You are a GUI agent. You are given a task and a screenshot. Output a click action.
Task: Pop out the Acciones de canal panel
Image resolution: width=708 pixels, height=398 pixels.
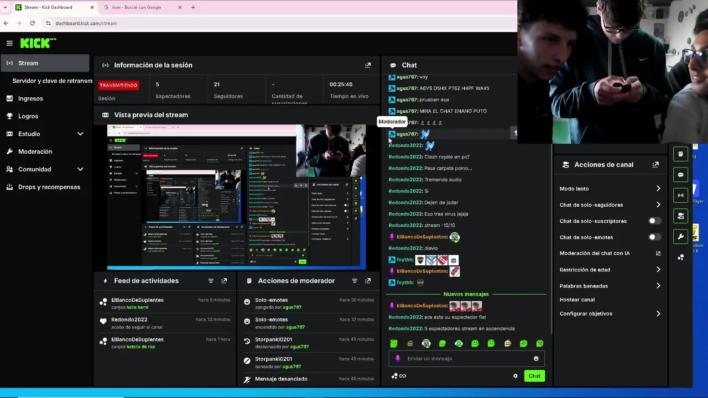point(655,165)
